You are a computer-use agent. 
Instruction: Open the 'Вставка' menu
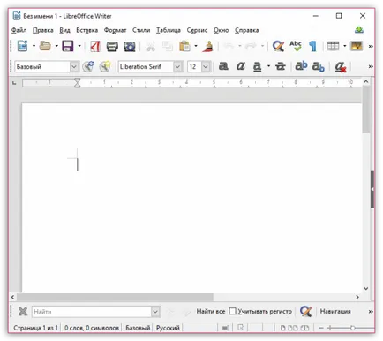(86, 30)
